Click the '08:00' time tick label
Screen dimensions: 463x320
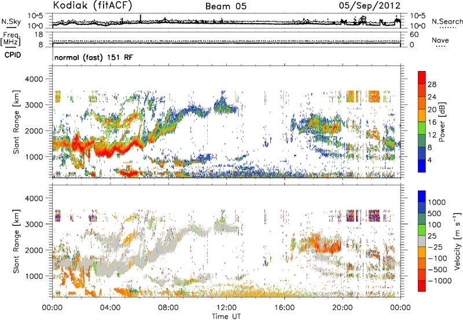tap(168, 308)
